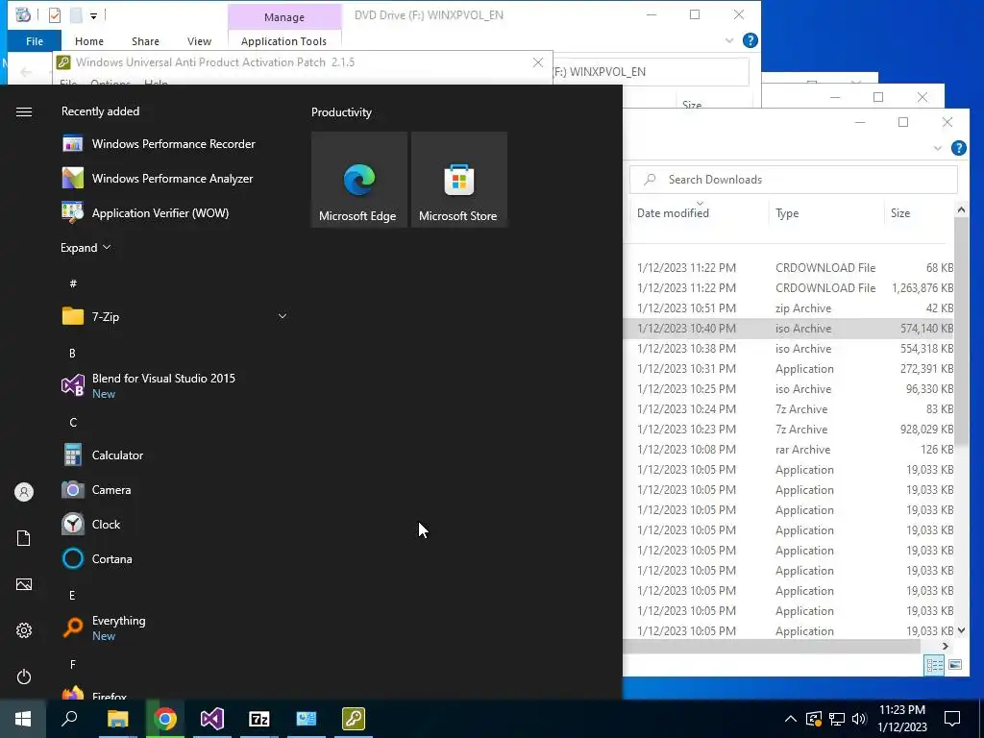Image resolution: width=984 pixels, height=738 pixels.
Task: Select the rar Archive row
Action: pos(789,450)
